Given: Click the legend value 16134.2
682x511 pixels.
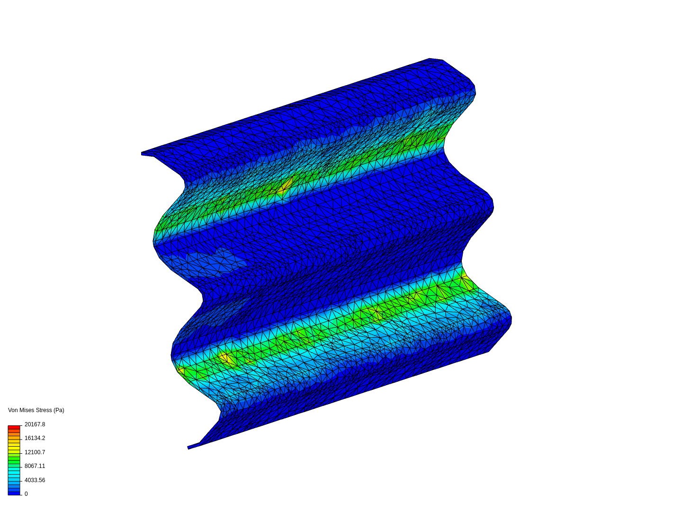Looking at the screenshot, I should pos(35,438).
